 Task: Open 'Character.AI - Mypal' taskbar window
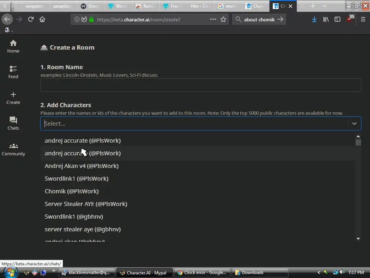pos(145,273)
